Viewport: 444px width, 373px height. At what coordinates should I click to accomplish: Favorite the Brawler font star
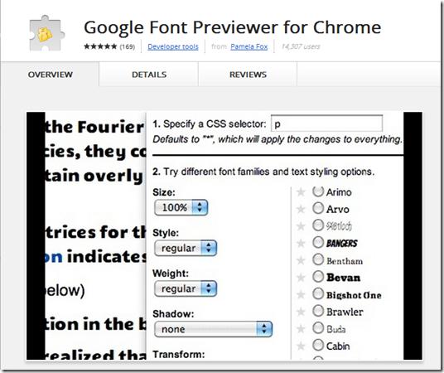click(x=301, y=312)
